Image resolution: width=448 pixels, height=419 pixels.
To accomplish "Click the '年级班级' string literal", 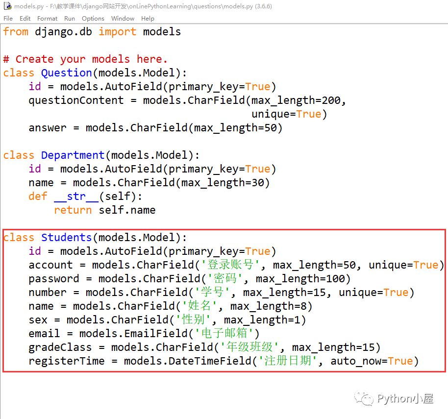I will click(249, 347).
